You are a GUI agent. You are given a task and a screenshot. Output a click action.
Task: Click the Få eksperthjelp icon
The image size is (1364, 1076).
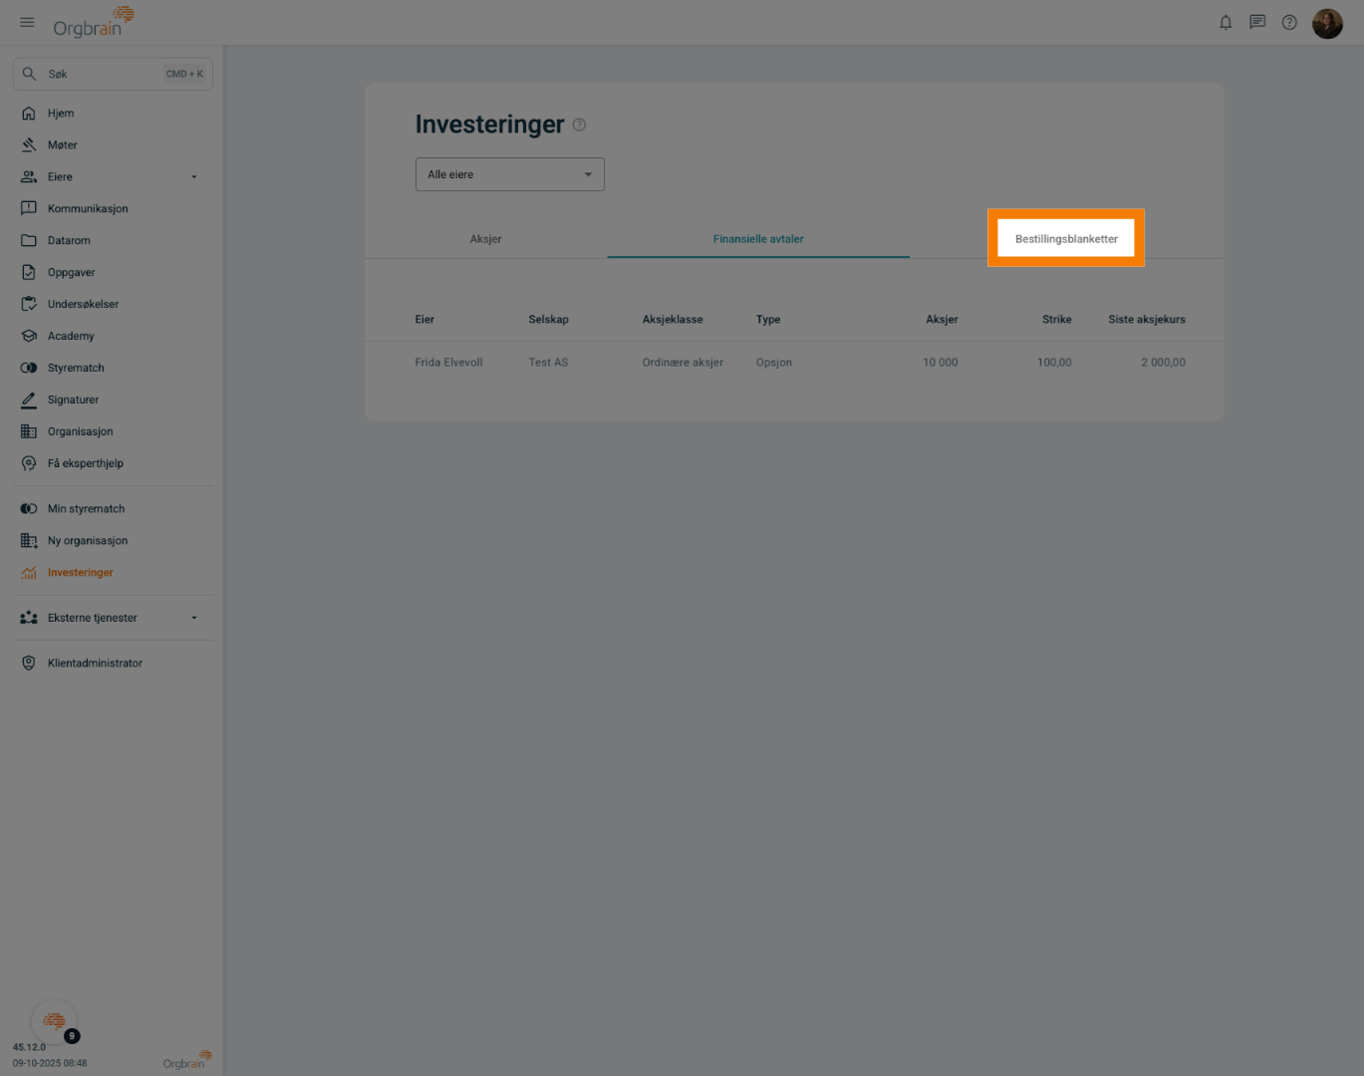pyautogui.click(x=29, y=464)
